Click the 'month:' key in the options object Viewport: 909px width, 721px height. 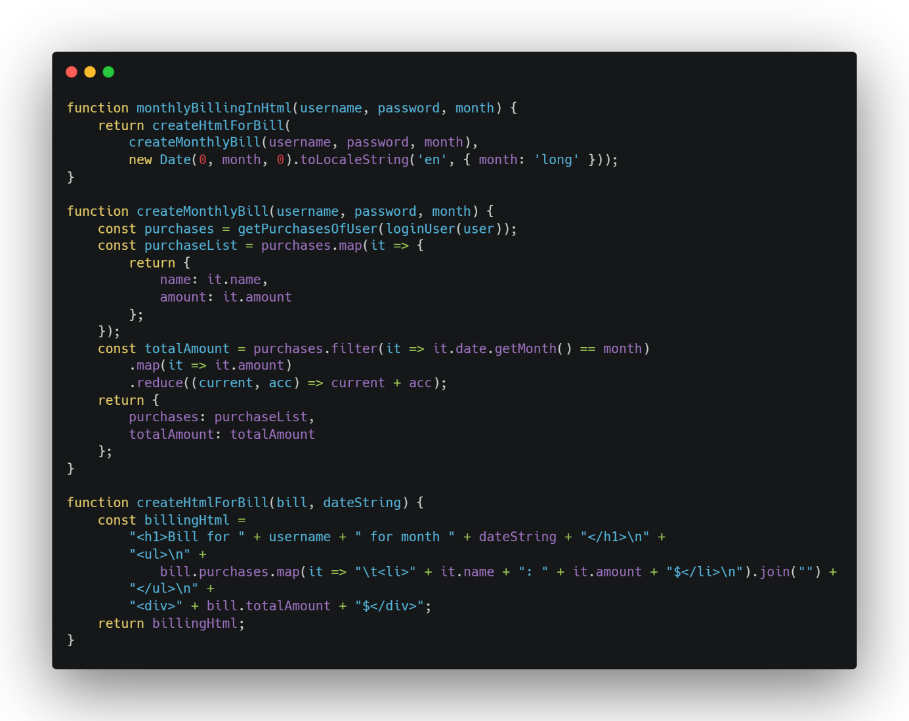(502, 159)
